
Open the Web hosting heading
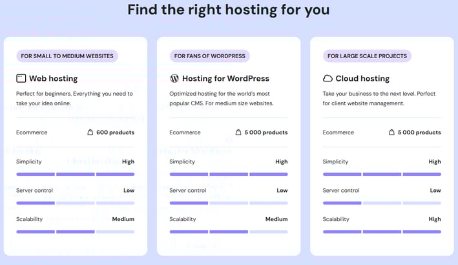(54, 78)
